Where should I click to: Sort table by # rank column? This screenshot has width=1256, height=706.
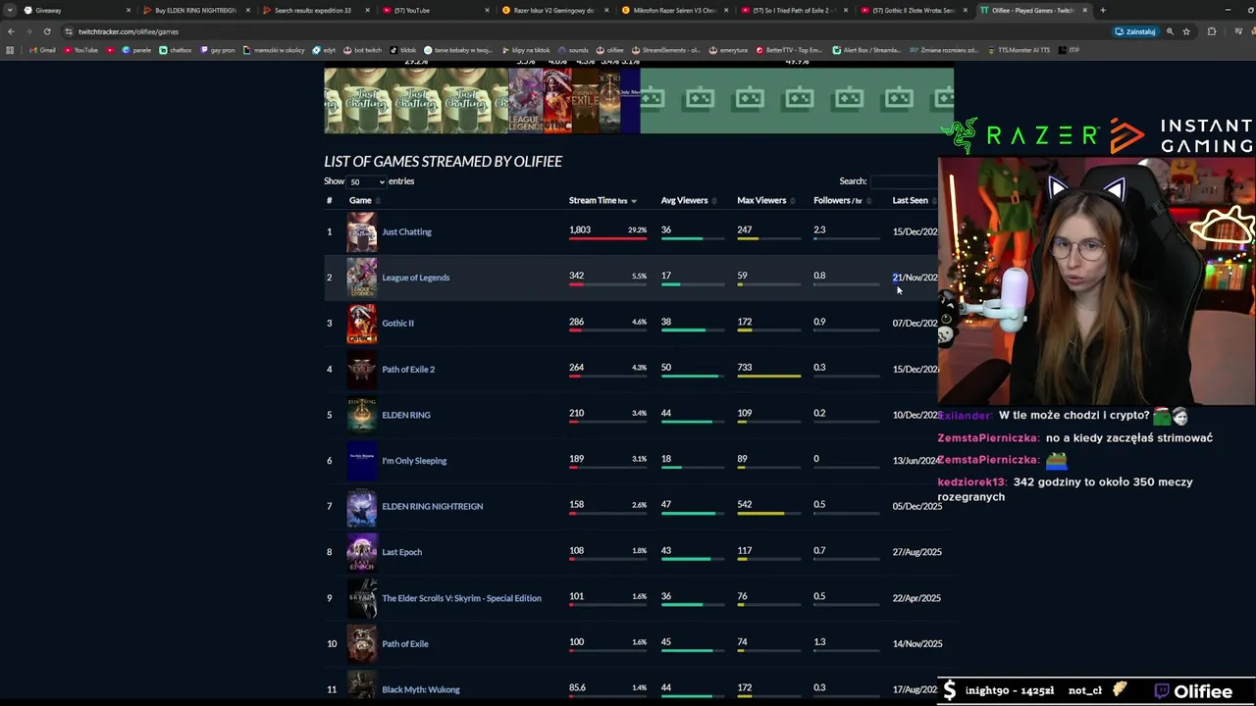tap(330, 200)
